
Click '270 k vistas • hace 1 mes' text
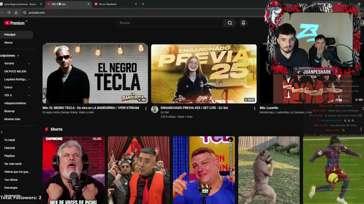[177, 117]
